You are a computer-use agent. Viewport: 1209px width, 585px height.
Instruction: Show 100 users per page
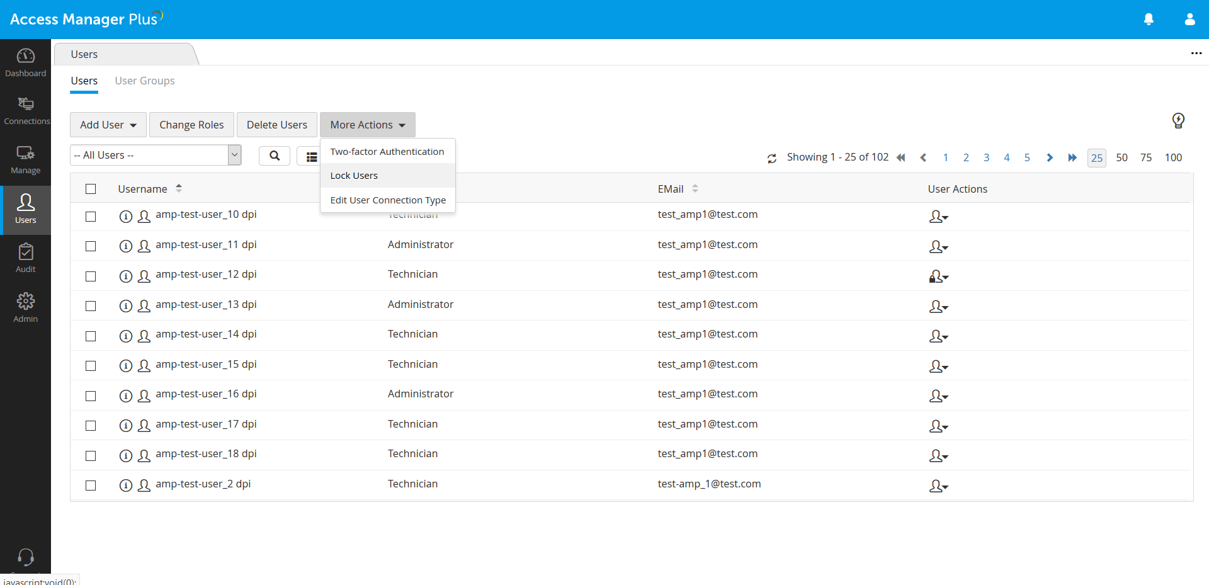(1173, 157)
